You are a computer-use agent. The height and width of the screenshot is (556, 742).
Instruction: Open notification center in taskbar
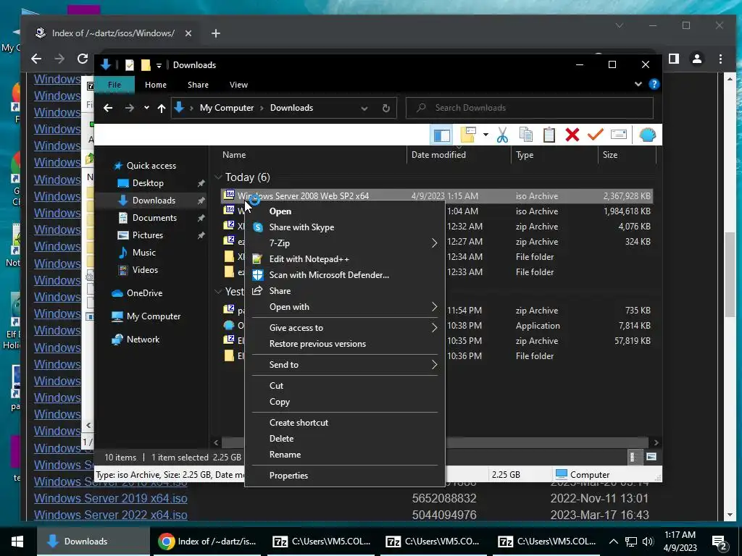tap(720, 542)
